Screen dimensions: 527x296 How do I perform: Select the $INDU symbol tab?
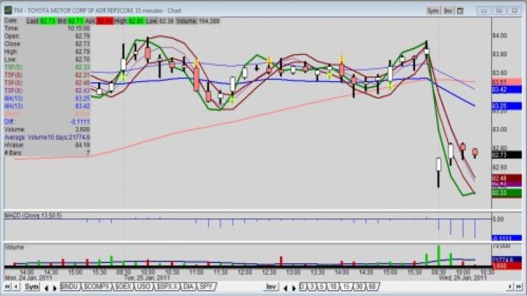click(69, 287)
